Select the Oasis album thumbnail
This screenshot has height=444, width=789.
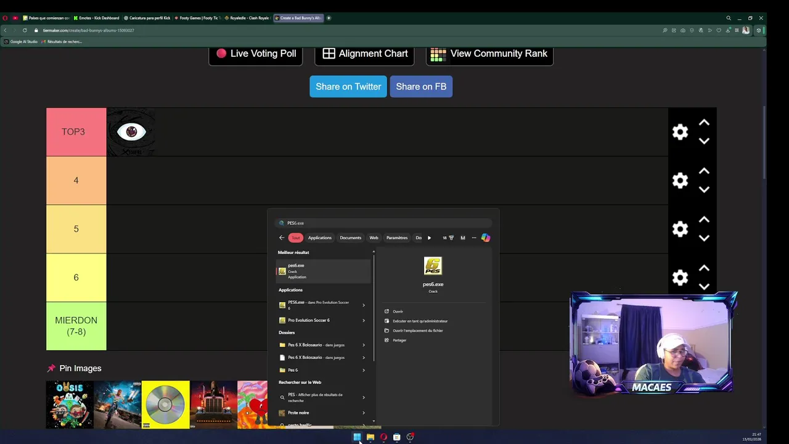pos(70,405)
